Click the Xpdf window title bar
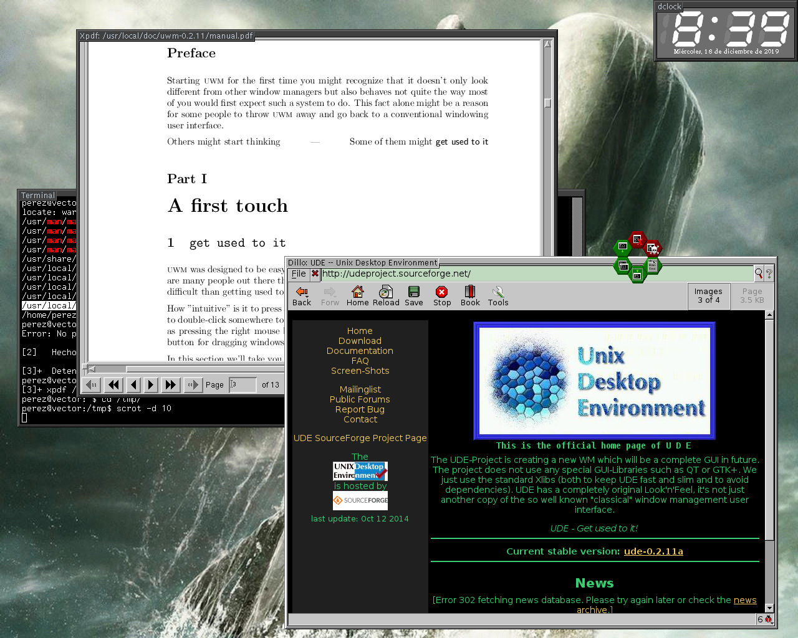 (166, 36)
